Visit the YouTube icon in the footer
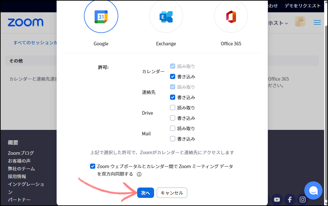 tap(277, 200)
